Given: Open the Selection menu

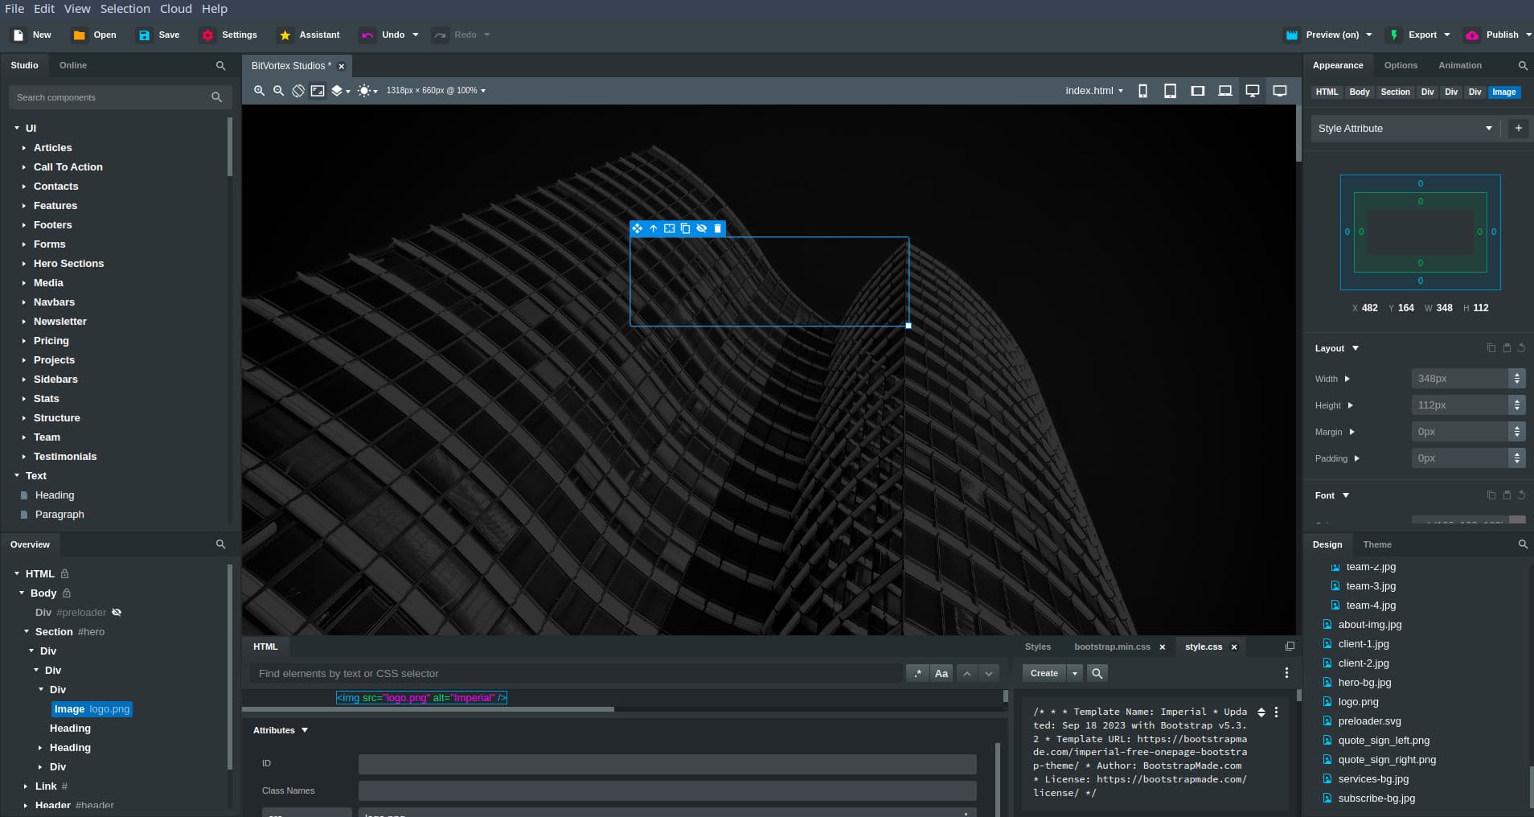Looking at the screenshot, I should pos(125,9).
